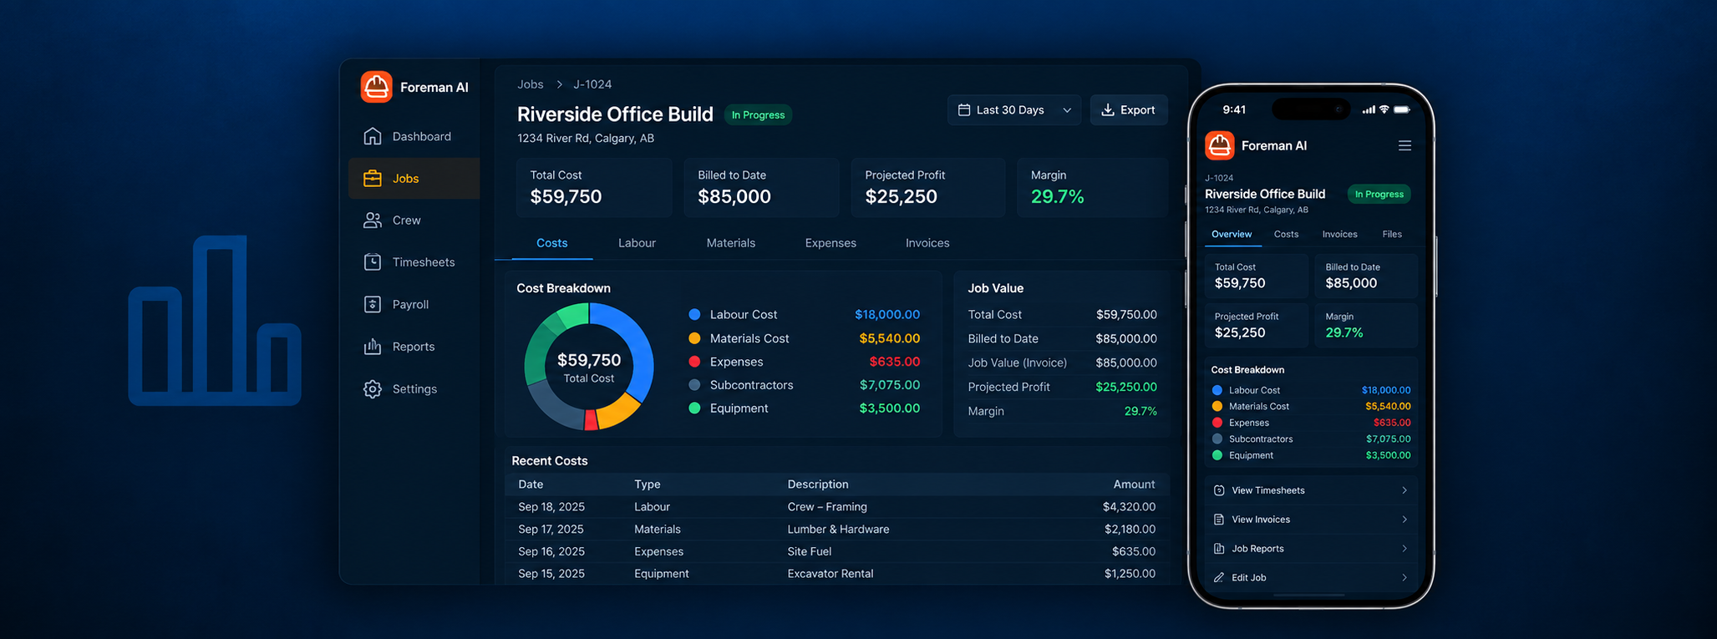The width and height of the screenshot is (1717, 639).
Task: Open Edit Job chevron on phone
Action: pos(1405,578)
